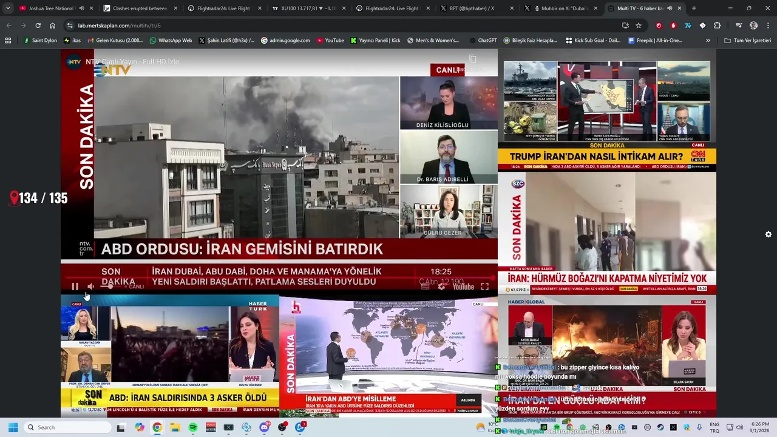Open Discord from taskbar
Viewport: 777px width, 437px height.
(x=264, y=427)
